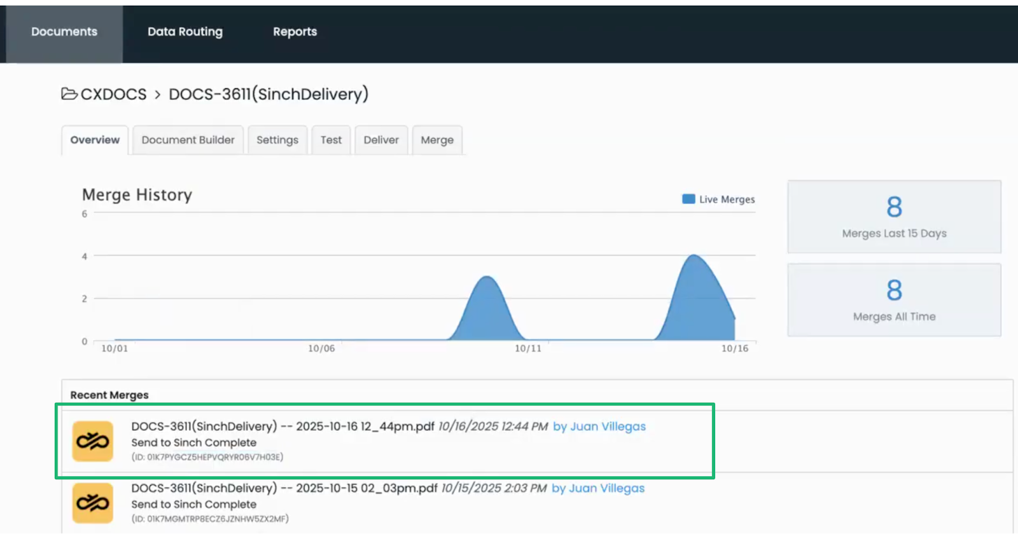Open the Data Routing nav item
The height and width of the screenshot is (544, 1018).
pos(185,32)
